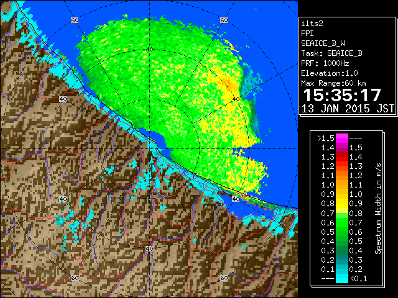
Task: Click the 40 range label west-northwest over land
Action: pyautogui.click(x=63, y=99)
